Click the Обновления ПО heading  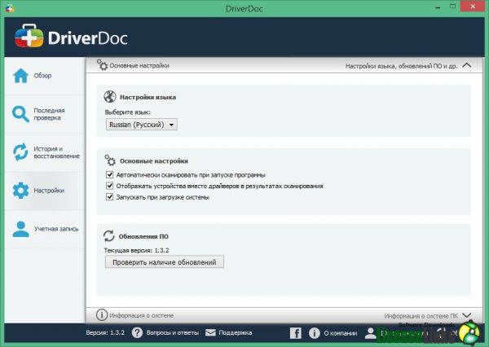pyautogui.click(x=143, y=236)
